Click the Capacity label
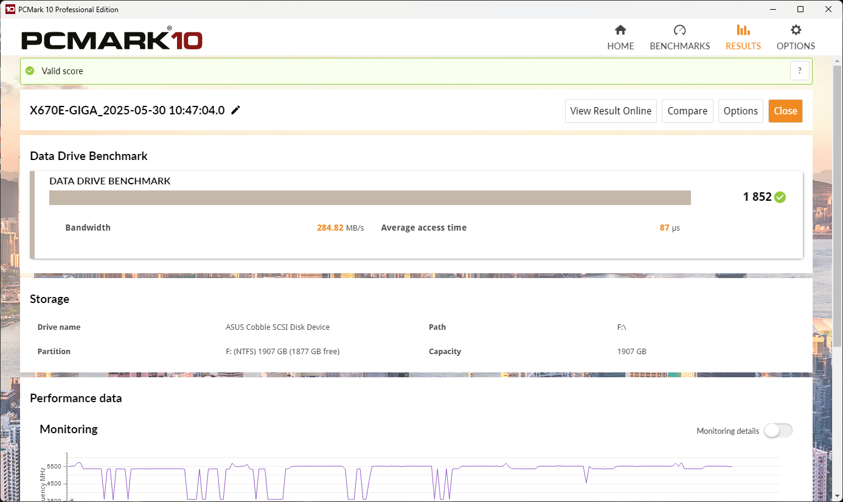Image resolution: width=843 pixels, height=502 pixels. pyautogui.click(x=445, y=351)
